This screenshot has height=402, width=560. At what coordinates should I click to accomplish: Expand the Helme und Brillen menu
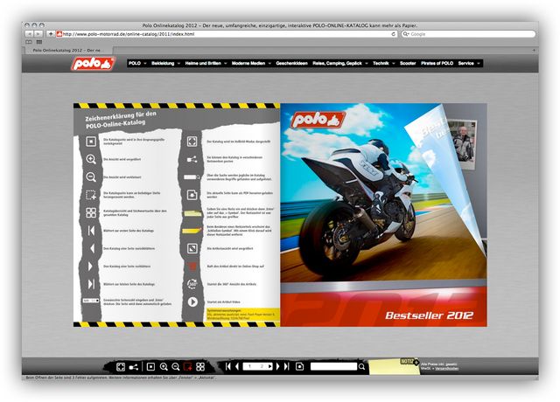203,63
